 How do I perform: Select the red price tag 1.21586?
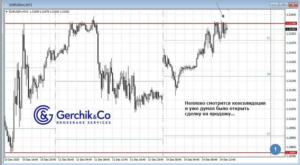pos(291,24)
